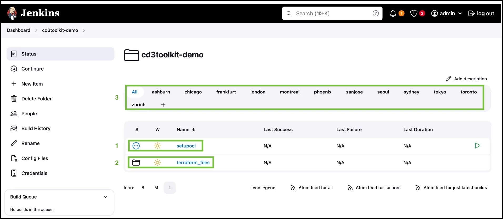Click the notifications bell icon
This screenshot has width=503, height=219.
[393, 13]
